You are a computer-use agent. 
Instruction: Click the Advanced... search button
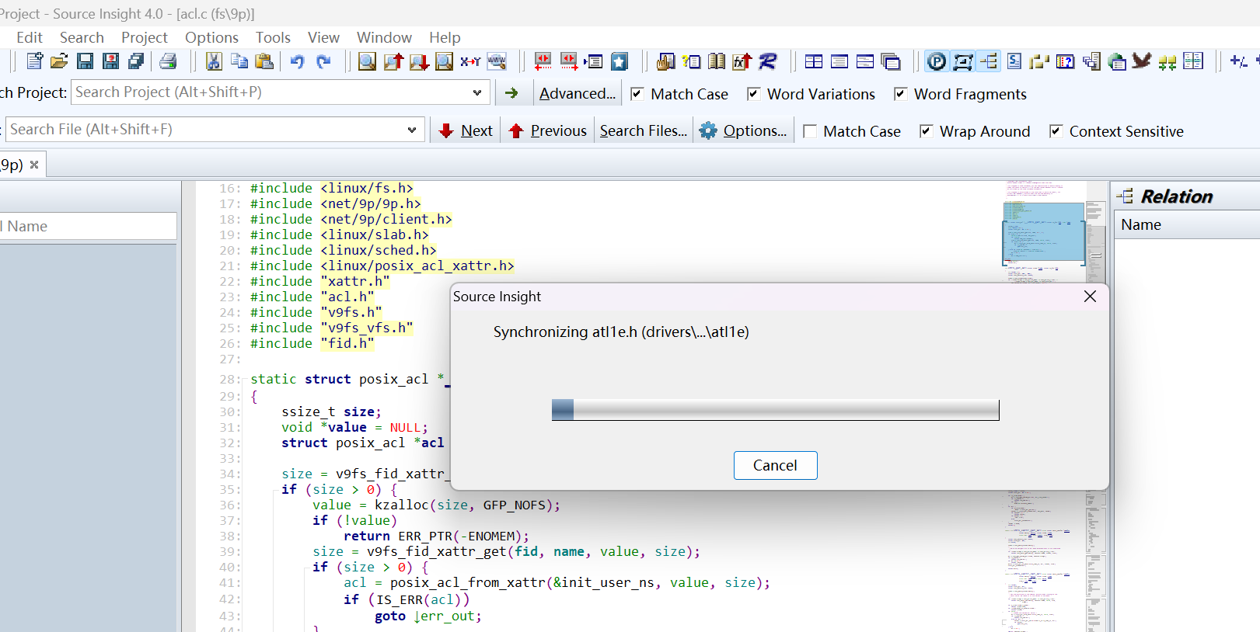coord(577,93)
